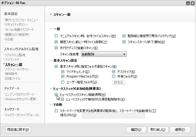The image size is (196, 137).
Task: Toggle デスクトップ checkbox
Action: click(114, 72)
